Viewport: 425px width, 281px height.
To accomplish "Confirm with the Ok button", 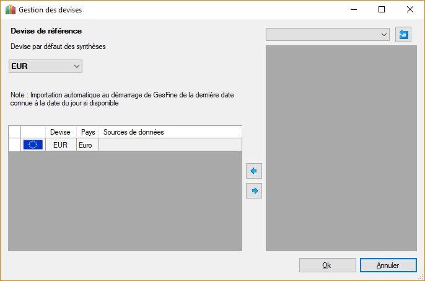I will point(326,265).
